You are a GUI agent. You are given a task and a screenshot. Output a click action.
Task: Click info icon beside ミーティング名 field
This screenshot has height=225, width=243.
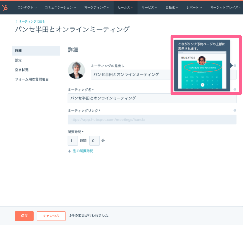point(235,89)
